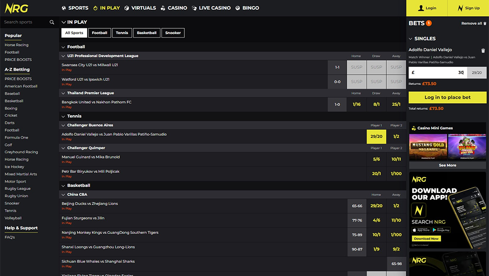489x276 pixels.
Task: Select the Football filter tab
Action: click(x=99, y=33)
